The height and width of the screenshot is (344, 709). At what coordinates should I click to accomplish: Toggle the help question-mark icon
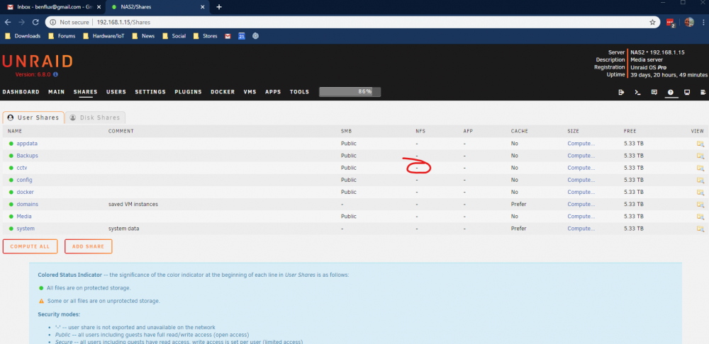tap(670, 92)
